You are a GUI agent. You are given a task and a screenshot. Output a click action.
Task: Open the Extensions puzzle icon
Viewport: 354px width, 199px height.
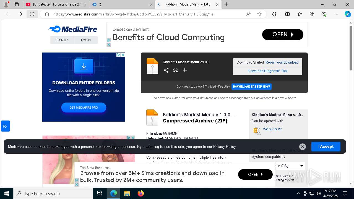274,14
